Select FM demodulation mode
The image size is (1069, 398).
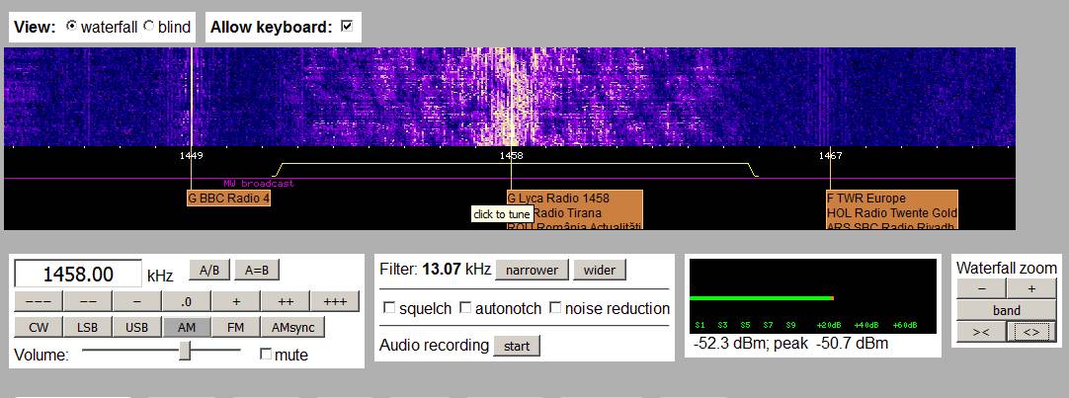(x=235, y=327)
